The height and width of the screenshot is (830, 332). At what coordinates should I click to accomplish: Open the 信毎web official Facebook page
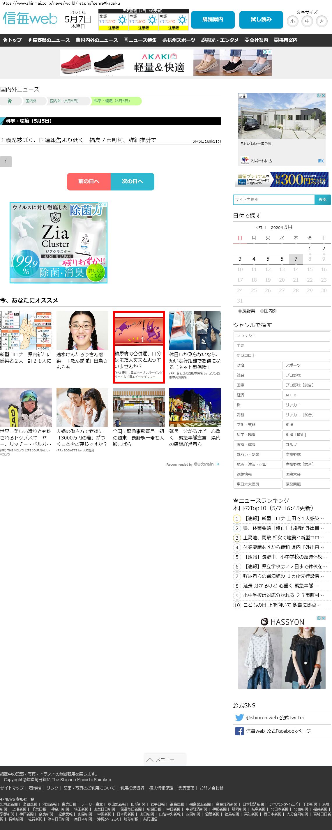click(278, 731)
